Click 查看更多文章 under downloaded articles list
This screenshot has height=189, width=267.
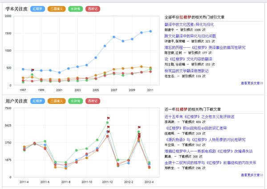(252, 175)
